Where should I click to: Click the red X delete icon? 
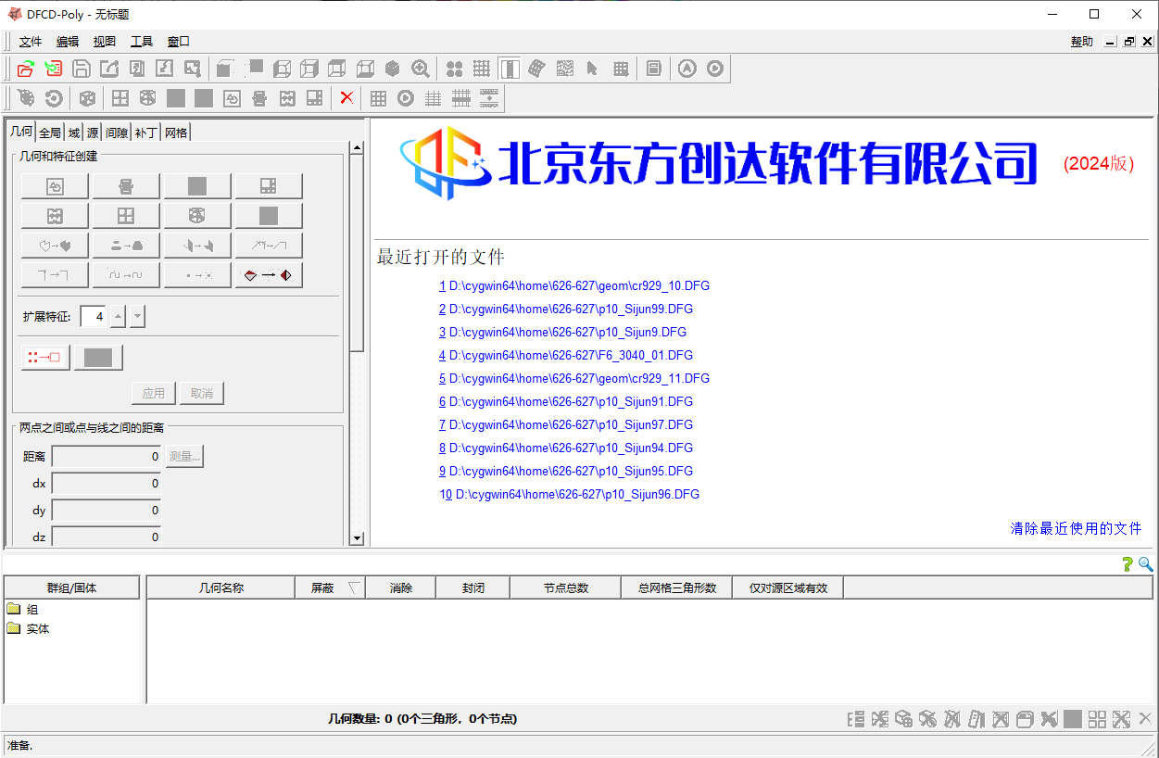(346, 98)
